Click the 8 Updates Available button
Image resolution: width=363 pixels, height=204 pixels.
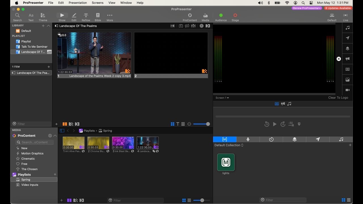pos(338,8)
